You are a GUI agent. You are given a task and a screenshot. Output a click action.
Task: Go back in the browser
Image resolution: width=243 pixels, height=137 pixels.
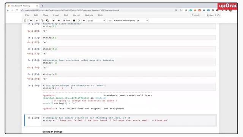8,10
